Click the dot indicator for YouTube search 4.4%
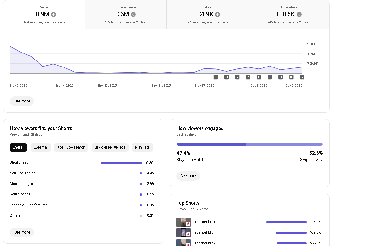Screen dimensions: 369x246 point(141,173)
